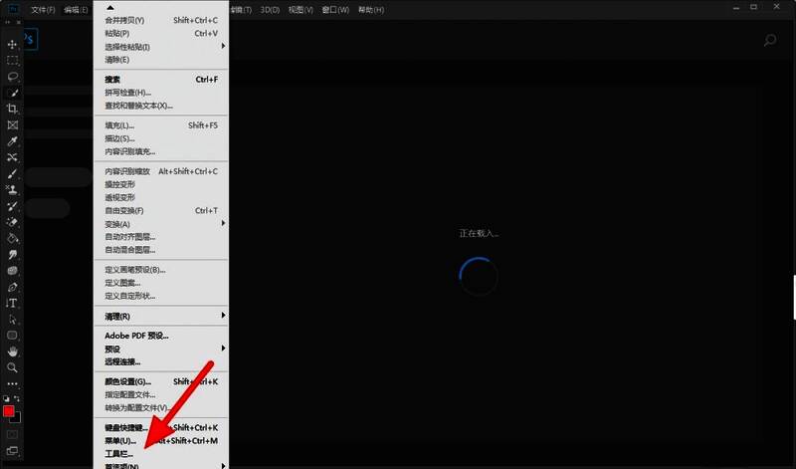
Task: Swap foreground and background colors
Action: [x=19, y=399]
